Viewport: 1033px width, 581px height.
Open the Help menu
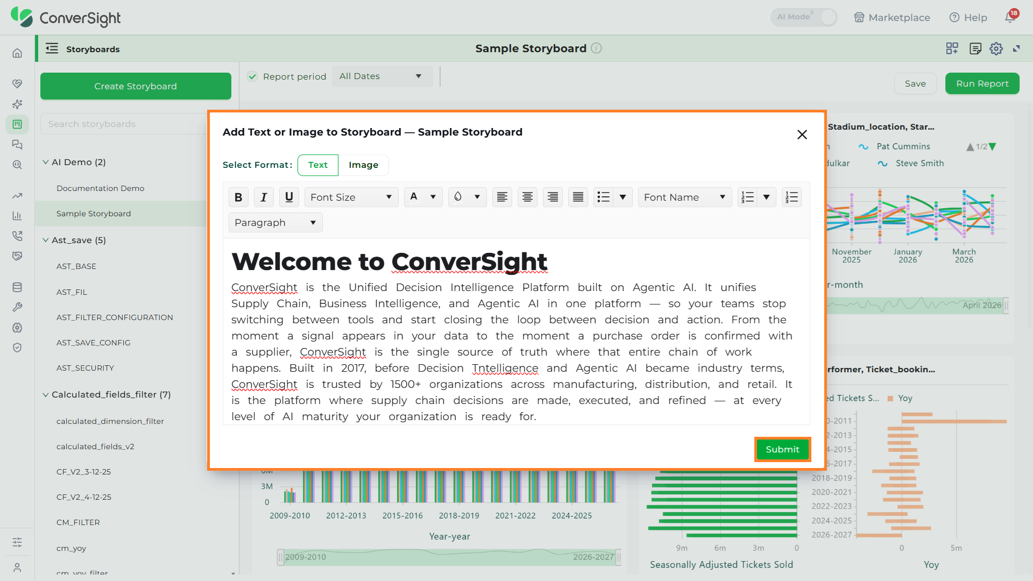tap(968, 17)
